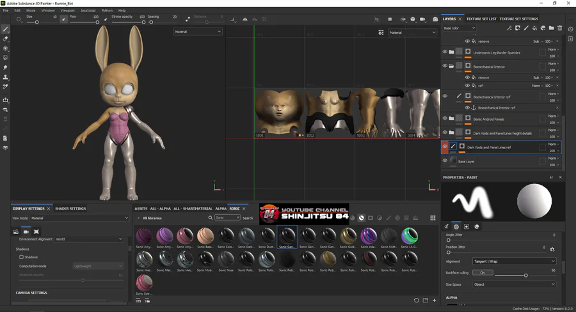Select the Polygon Fill tool
The height and width of the screenshot is (312, 576).
(x=6, y=58)
